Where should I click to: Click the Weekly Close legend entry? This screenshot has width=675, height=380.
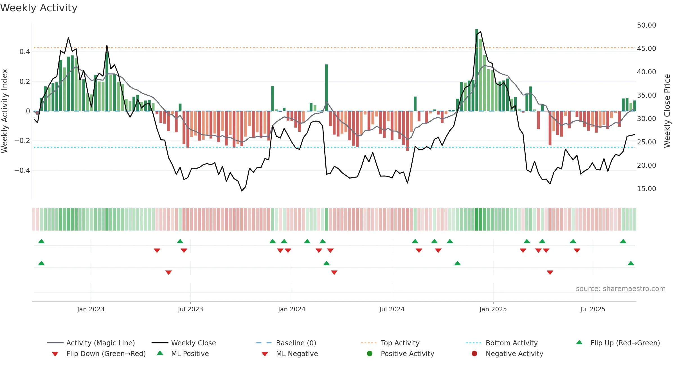(x=184, y=343)
